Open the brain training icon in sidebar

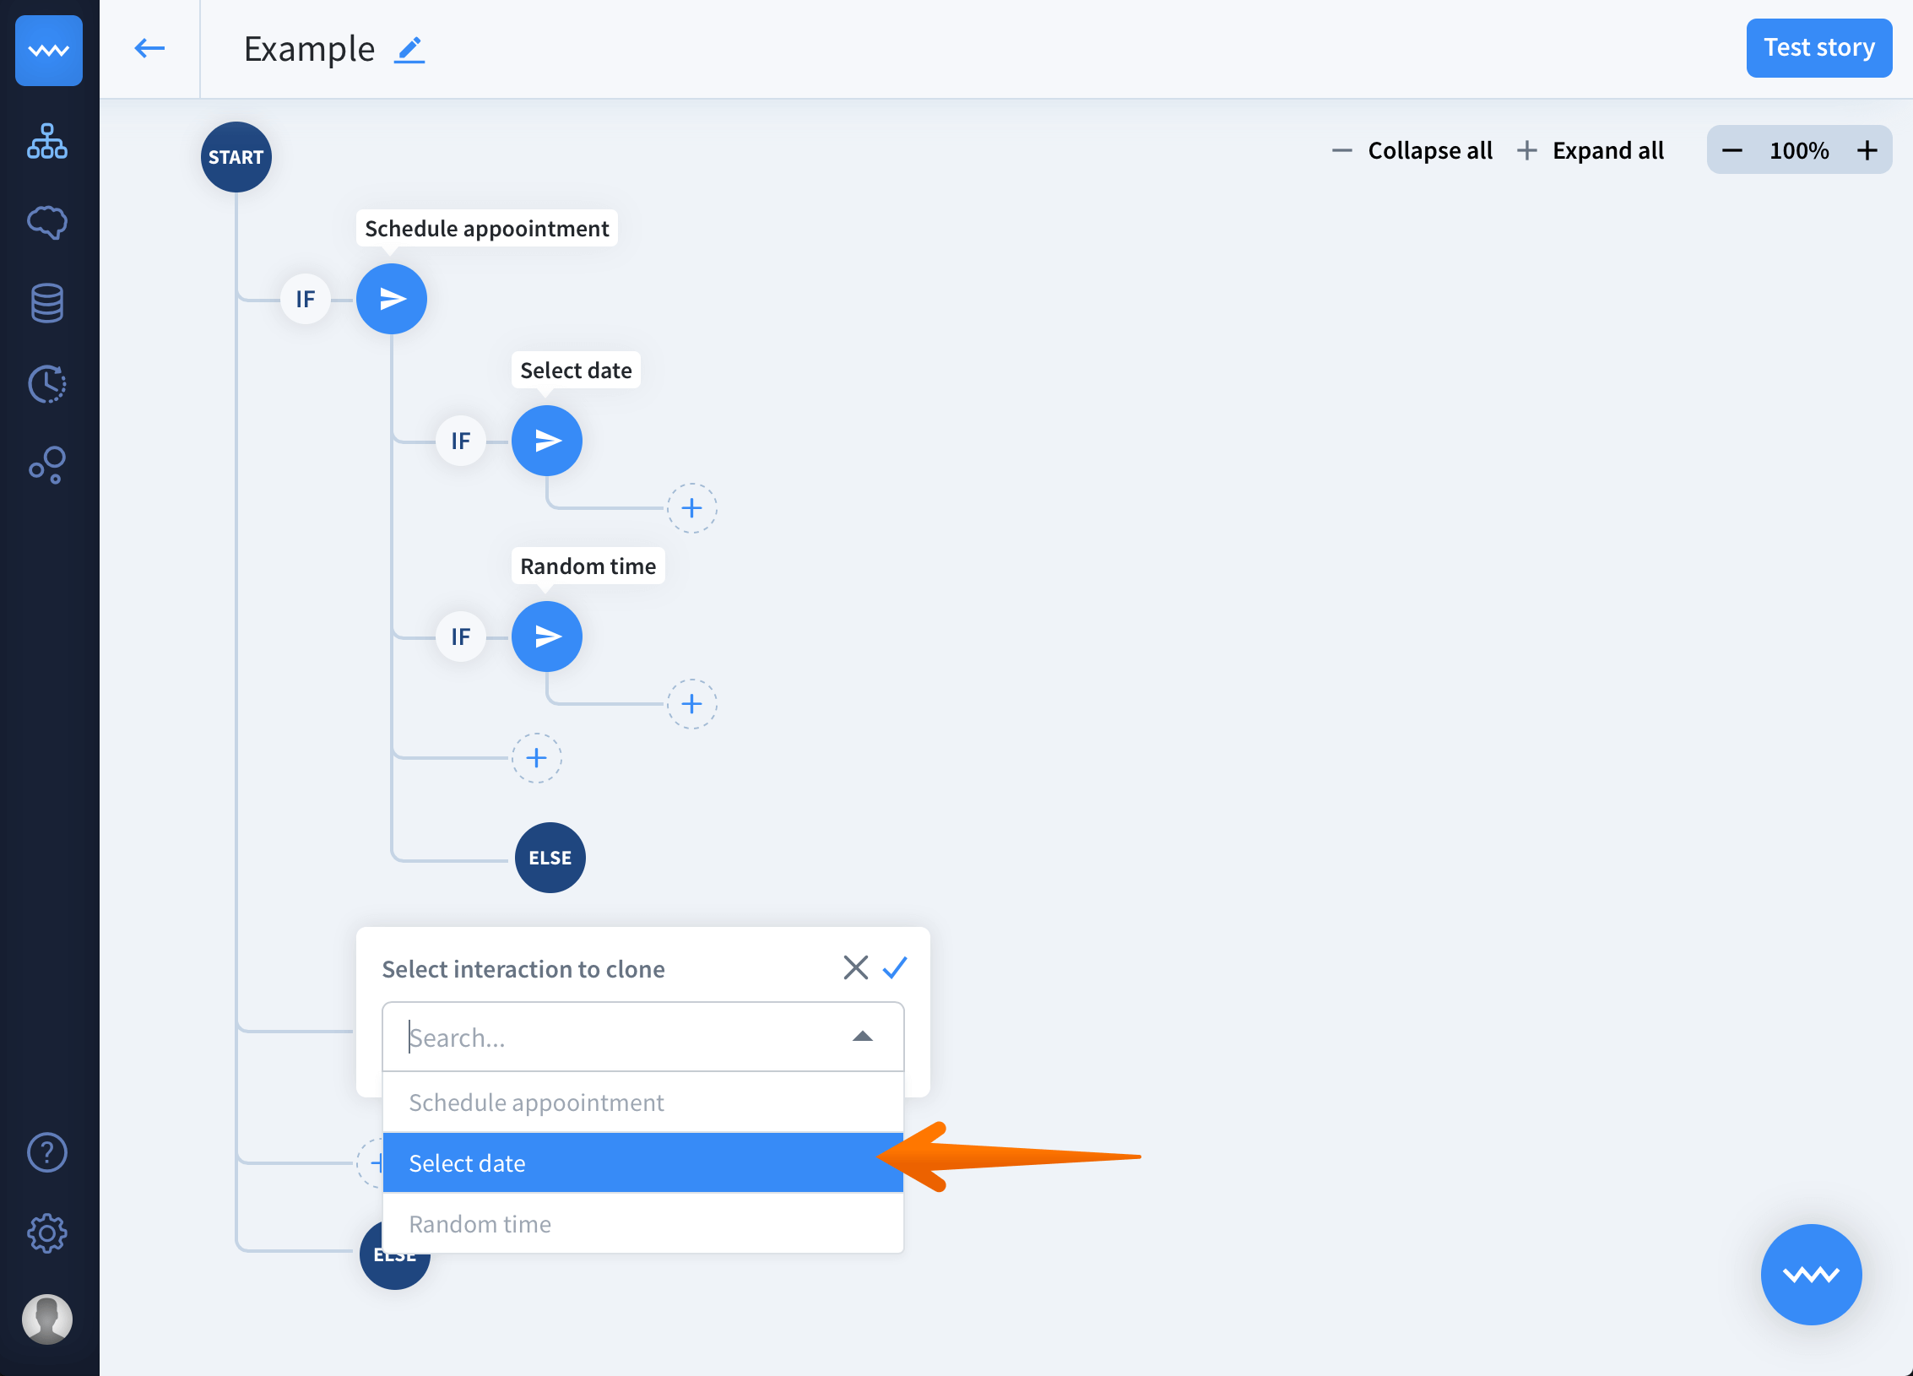[47, 222]
